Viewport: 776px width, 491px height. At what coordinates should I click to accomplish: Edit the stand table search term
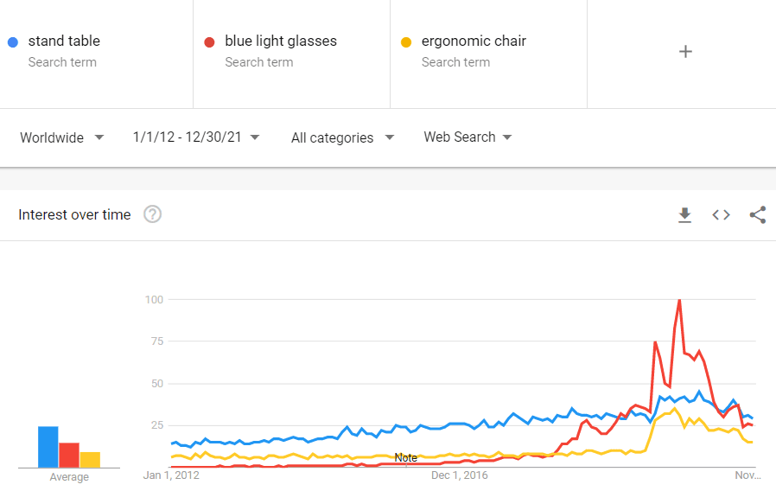tap(64, 41)
